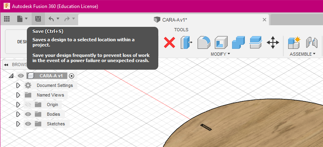
Task: Hide the Sketches folder
Action: click(x=28, y=124)
